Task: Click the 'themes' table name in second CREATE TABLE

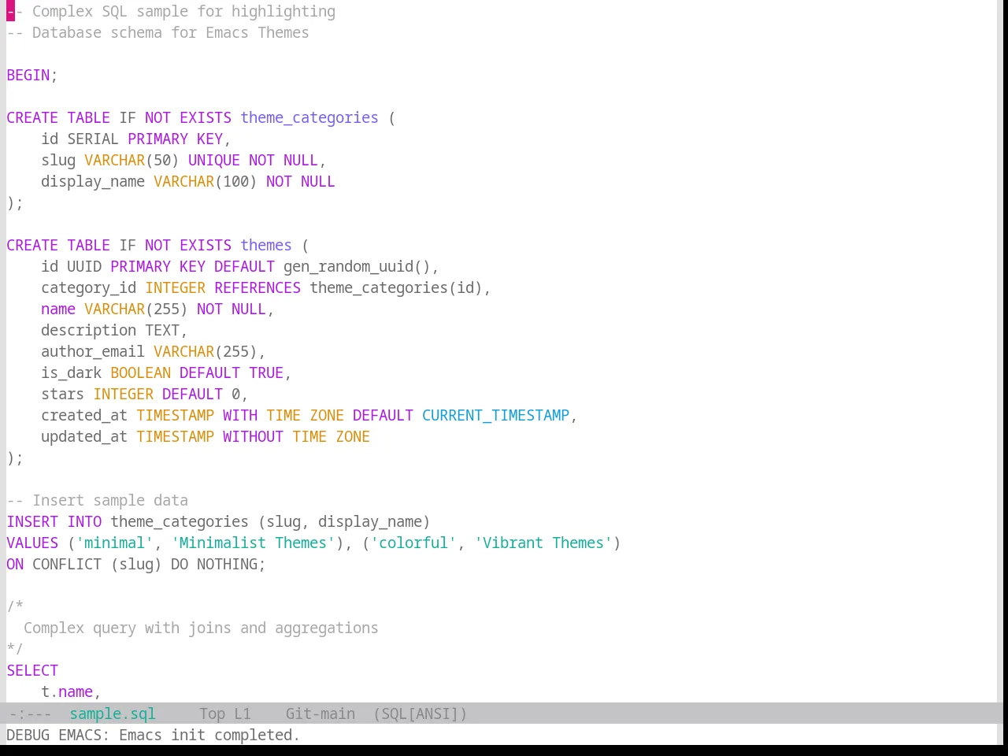Action: pos(266,245)
